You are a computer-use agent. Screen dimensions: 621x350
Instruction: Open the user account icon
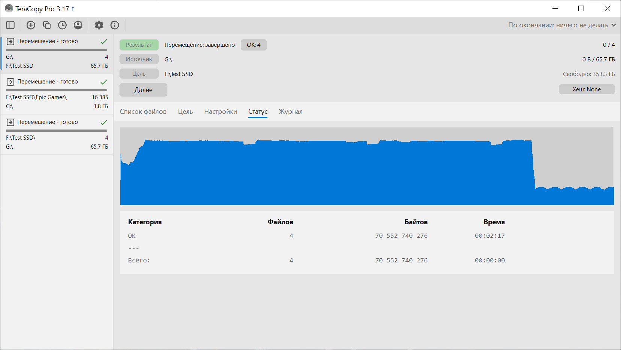point(78,25)
